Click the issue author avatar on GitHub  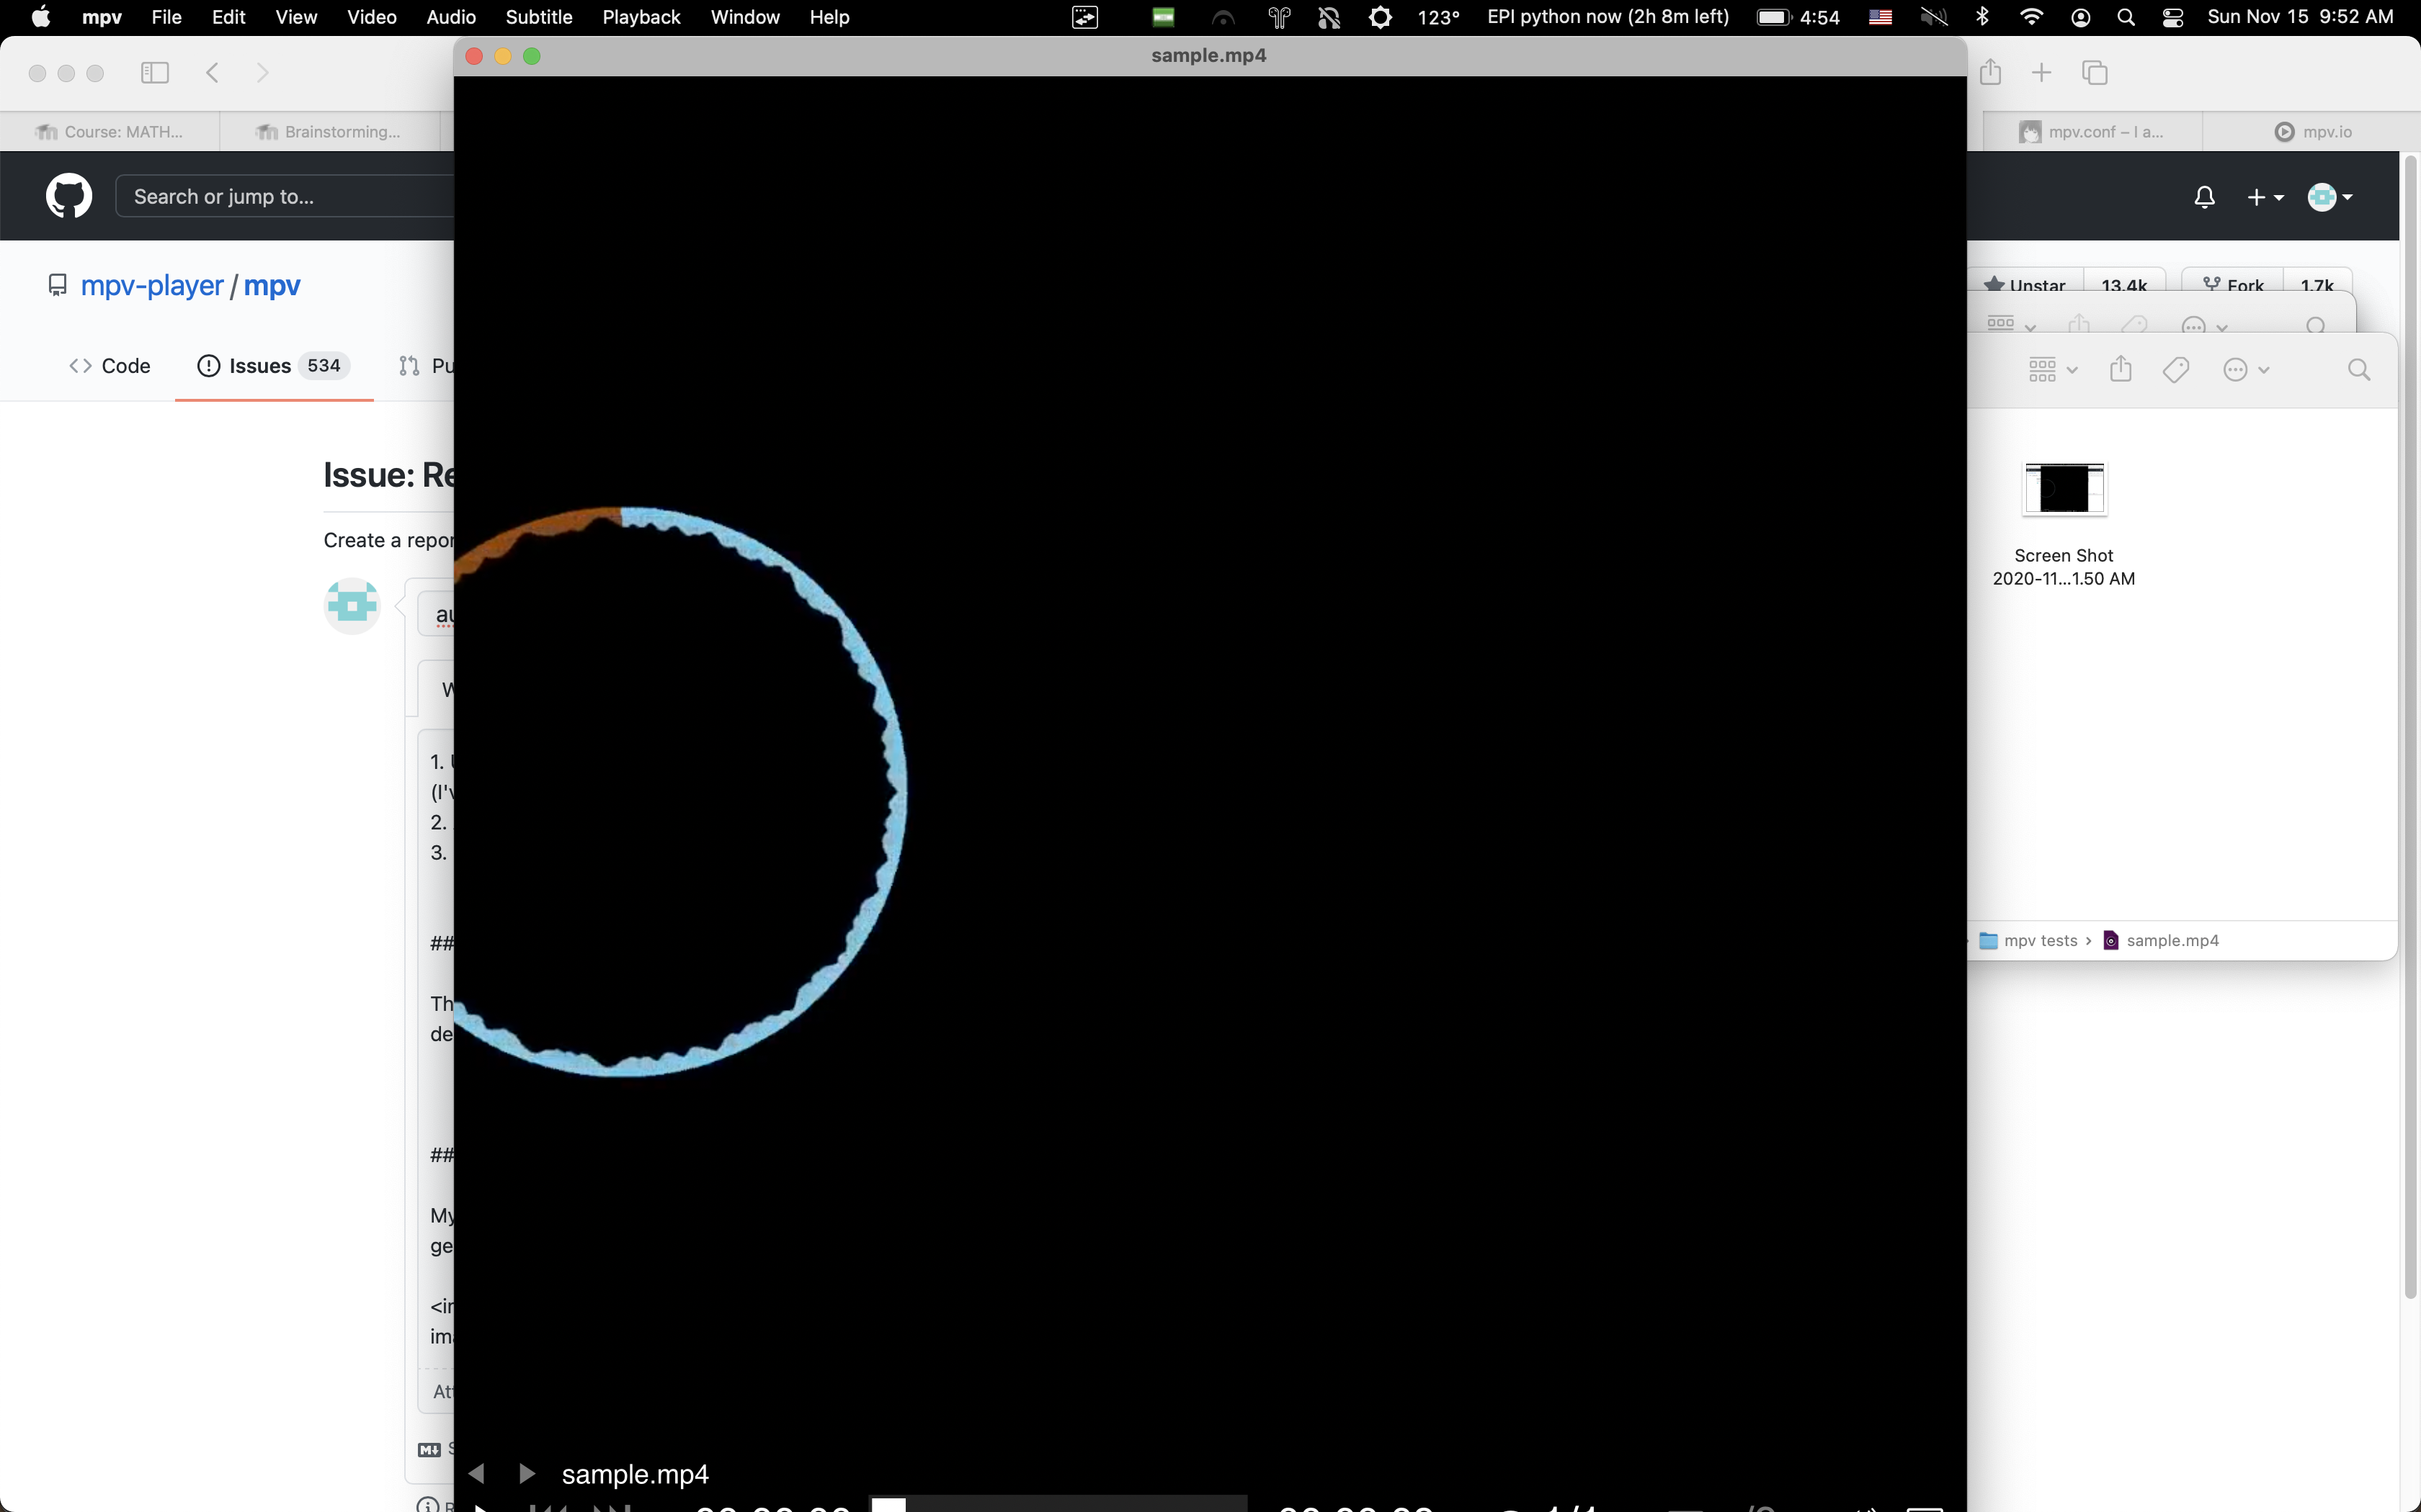coord(352,606)
